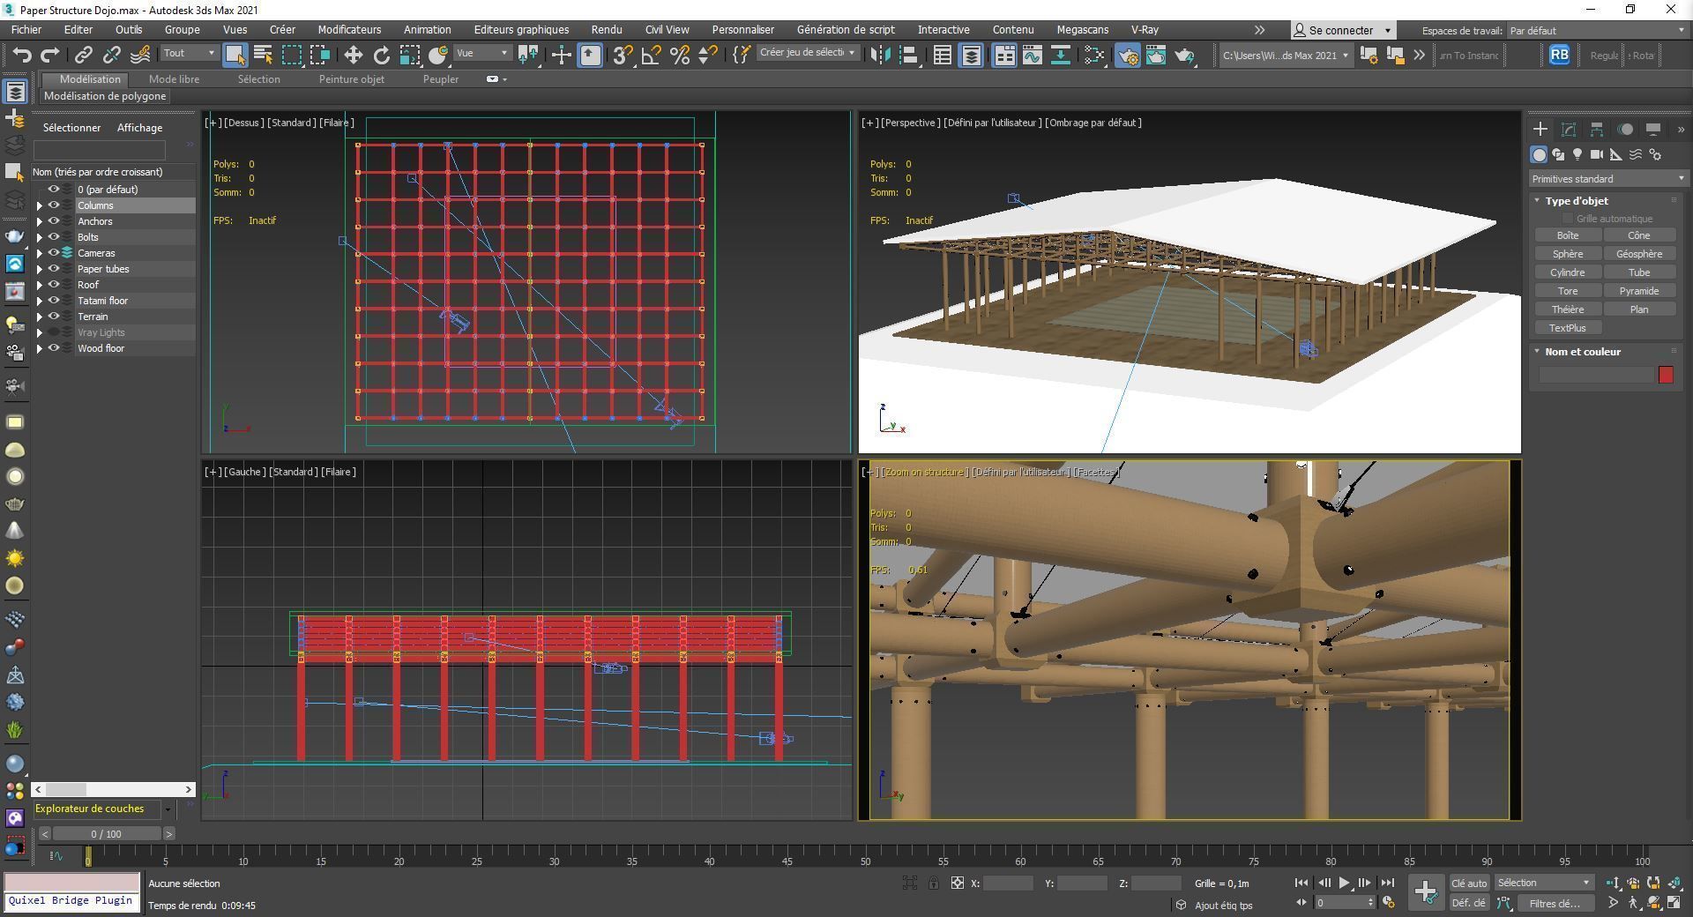This screenshot has height=917, width=1693.
Task: Open the Align tool icon
Action: coord(908,55)
